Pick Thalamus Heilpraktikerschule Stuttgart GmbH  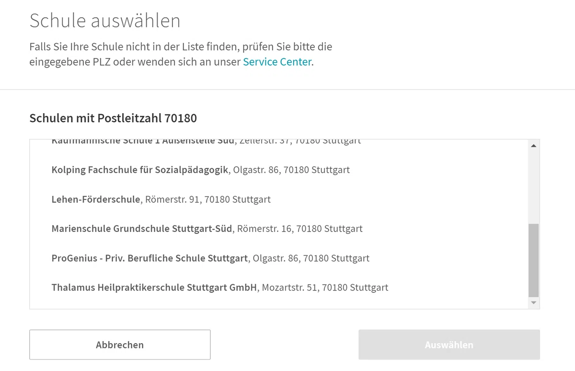(x=279, y=288)
